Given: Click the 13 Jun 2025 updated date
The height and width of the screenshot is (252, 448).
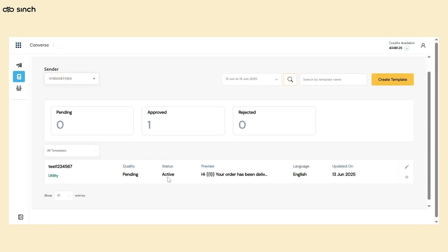Looking at the screenshot, I should (x=344, y=174).
